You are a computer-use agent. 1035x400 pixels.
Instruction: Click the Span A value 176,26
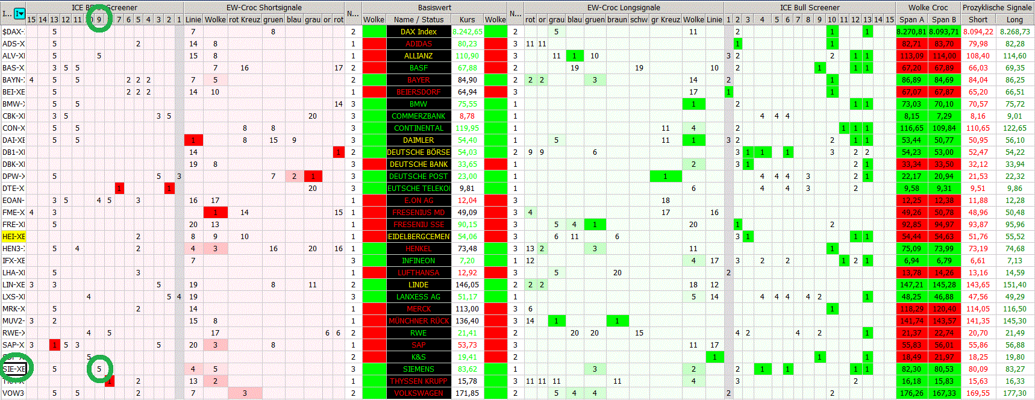pyautogui.click(x=911, y=393)
